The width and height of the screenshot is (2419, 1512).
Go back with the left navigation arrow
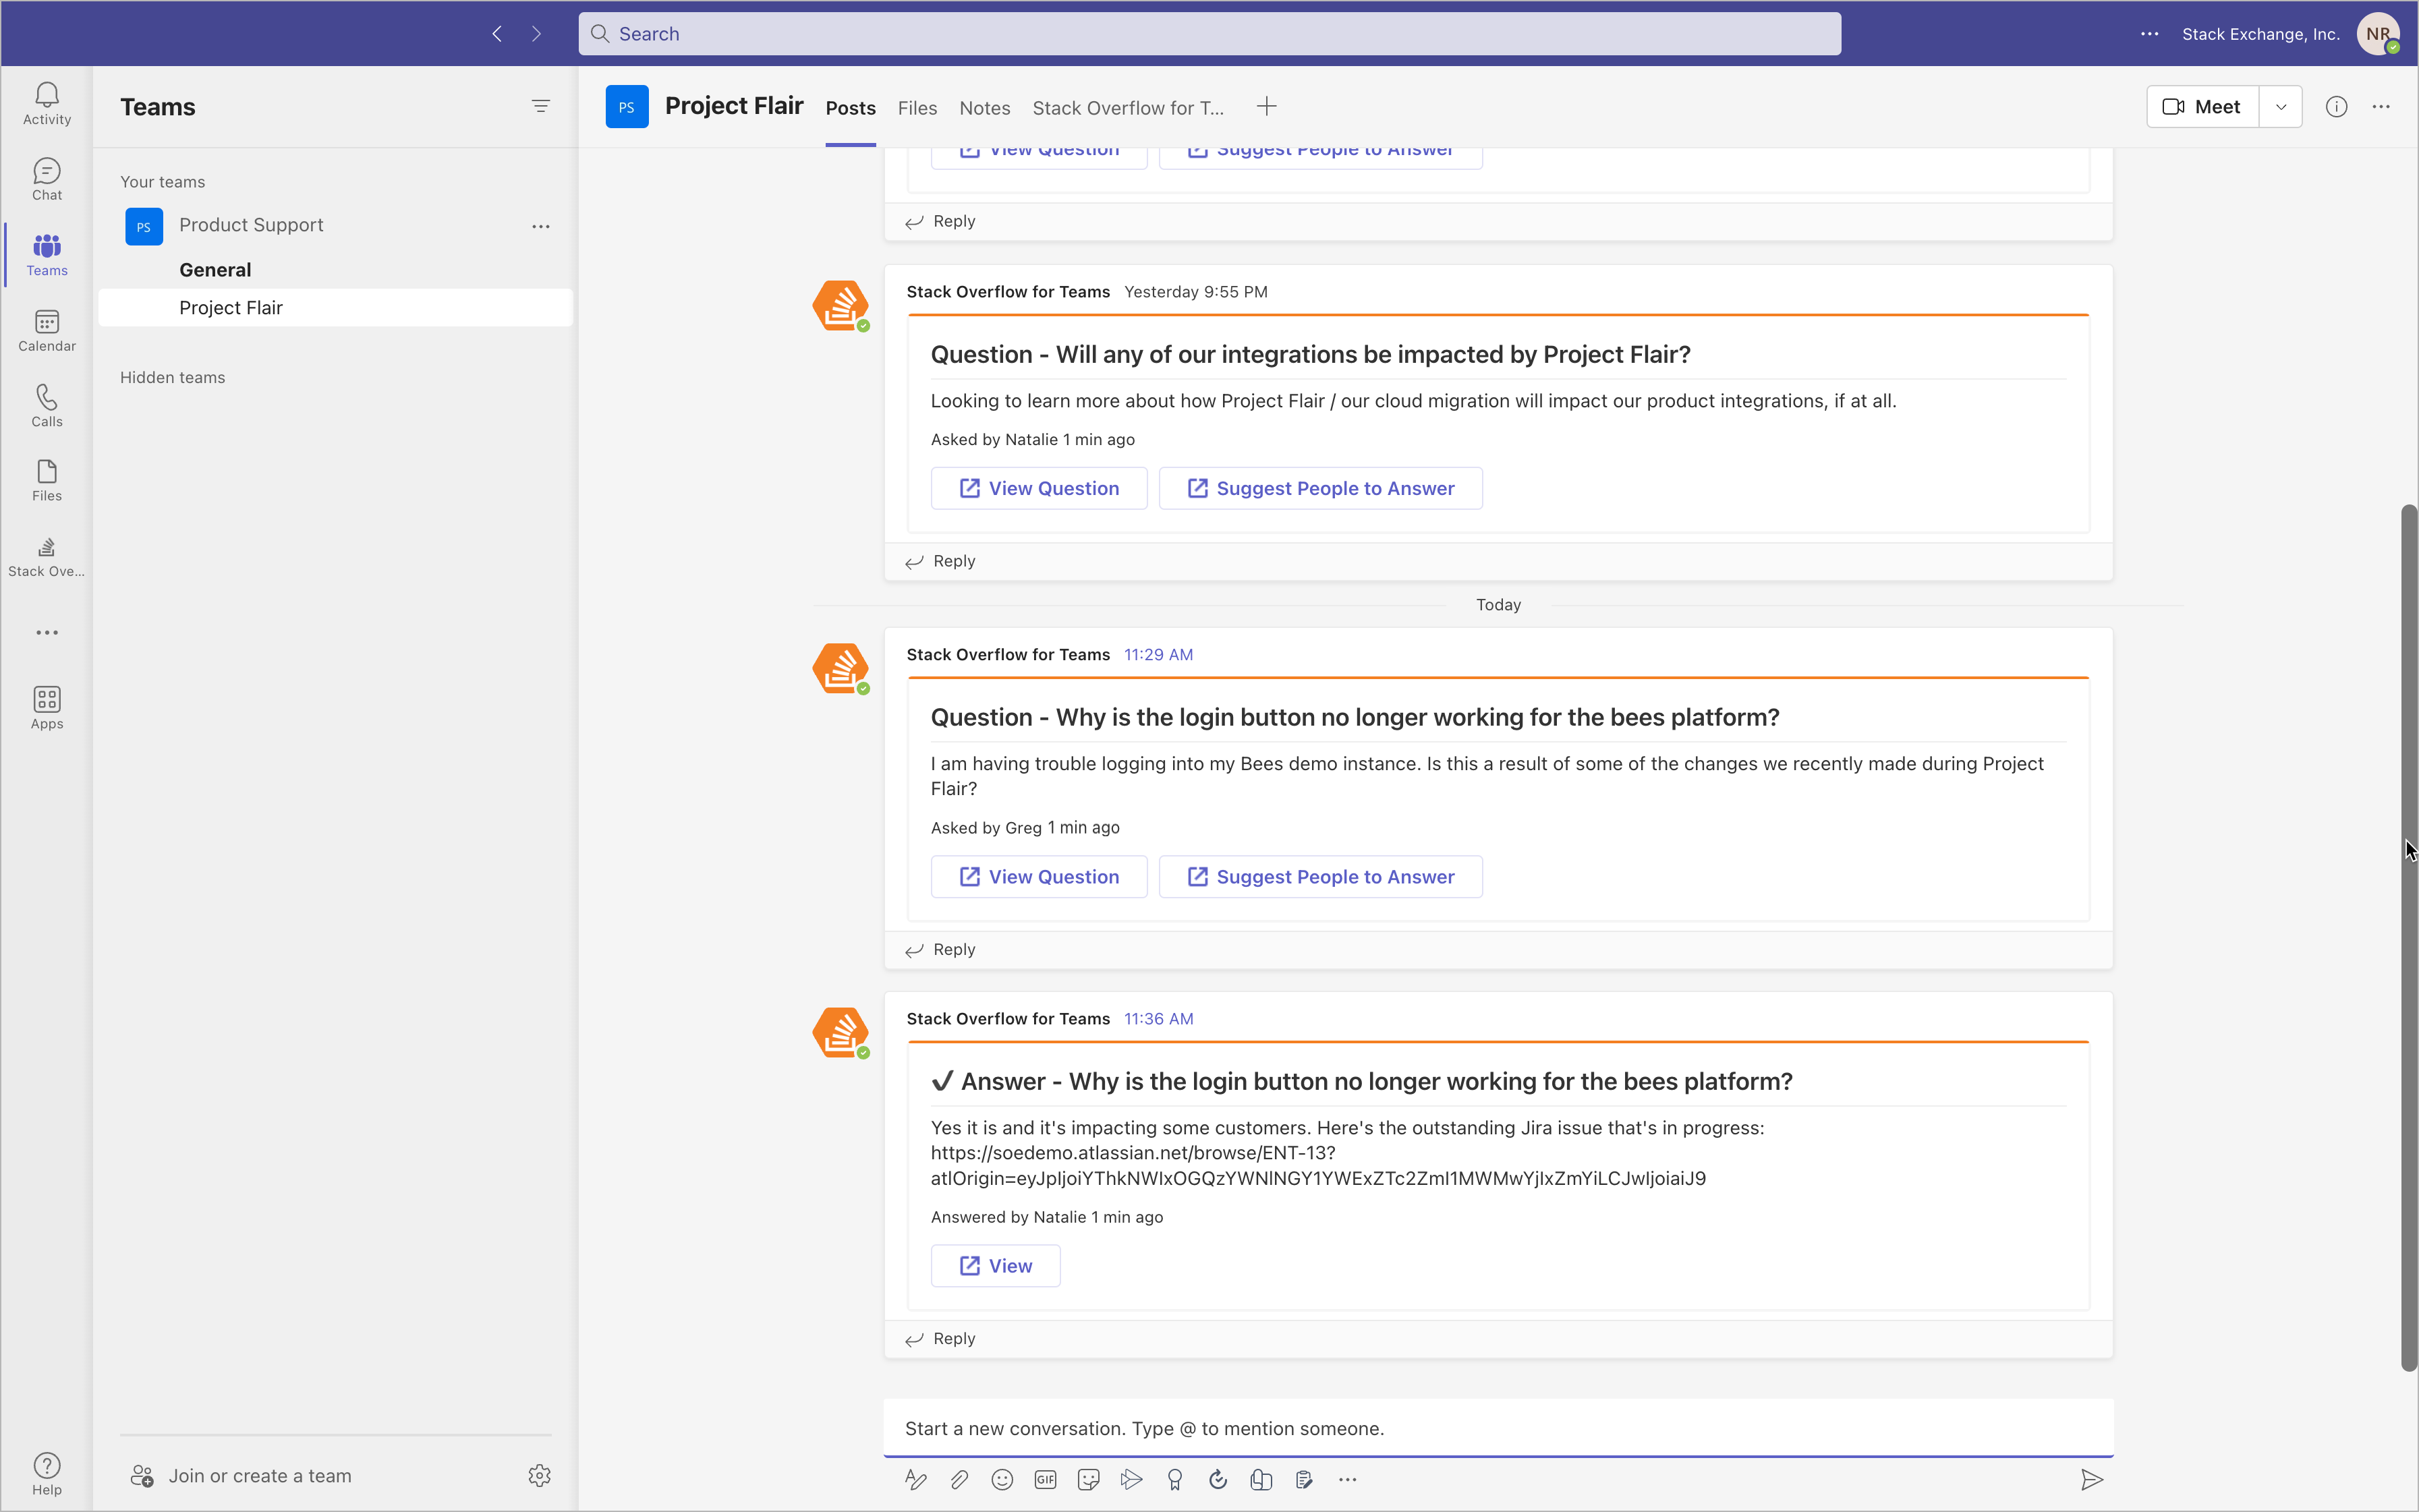click(497, 34)
